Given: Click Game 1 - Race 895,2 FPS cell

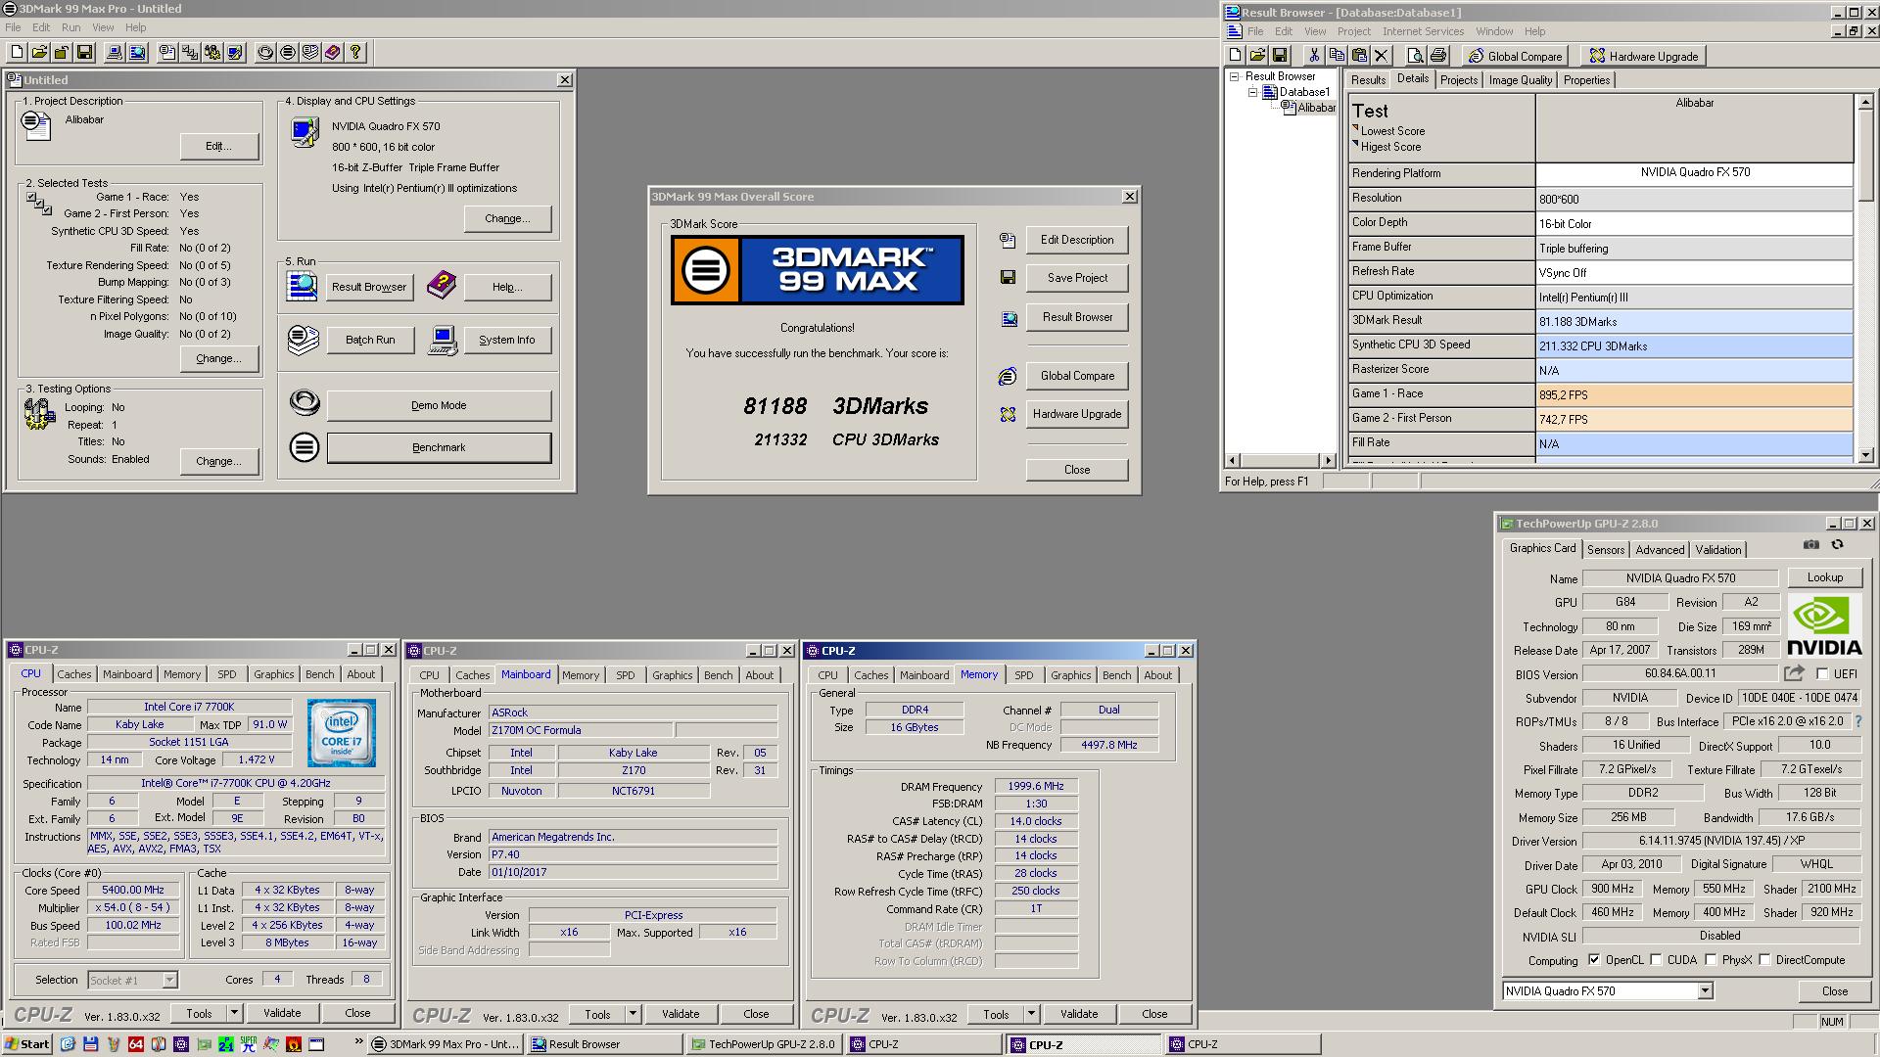Looking at the screenshot, I should pos(1694,394).
